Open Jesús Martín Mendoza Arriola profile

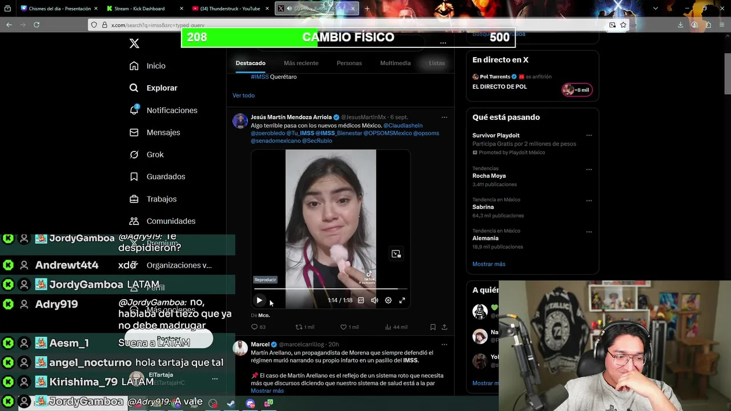pyautogui.click(x=291, y=118)
